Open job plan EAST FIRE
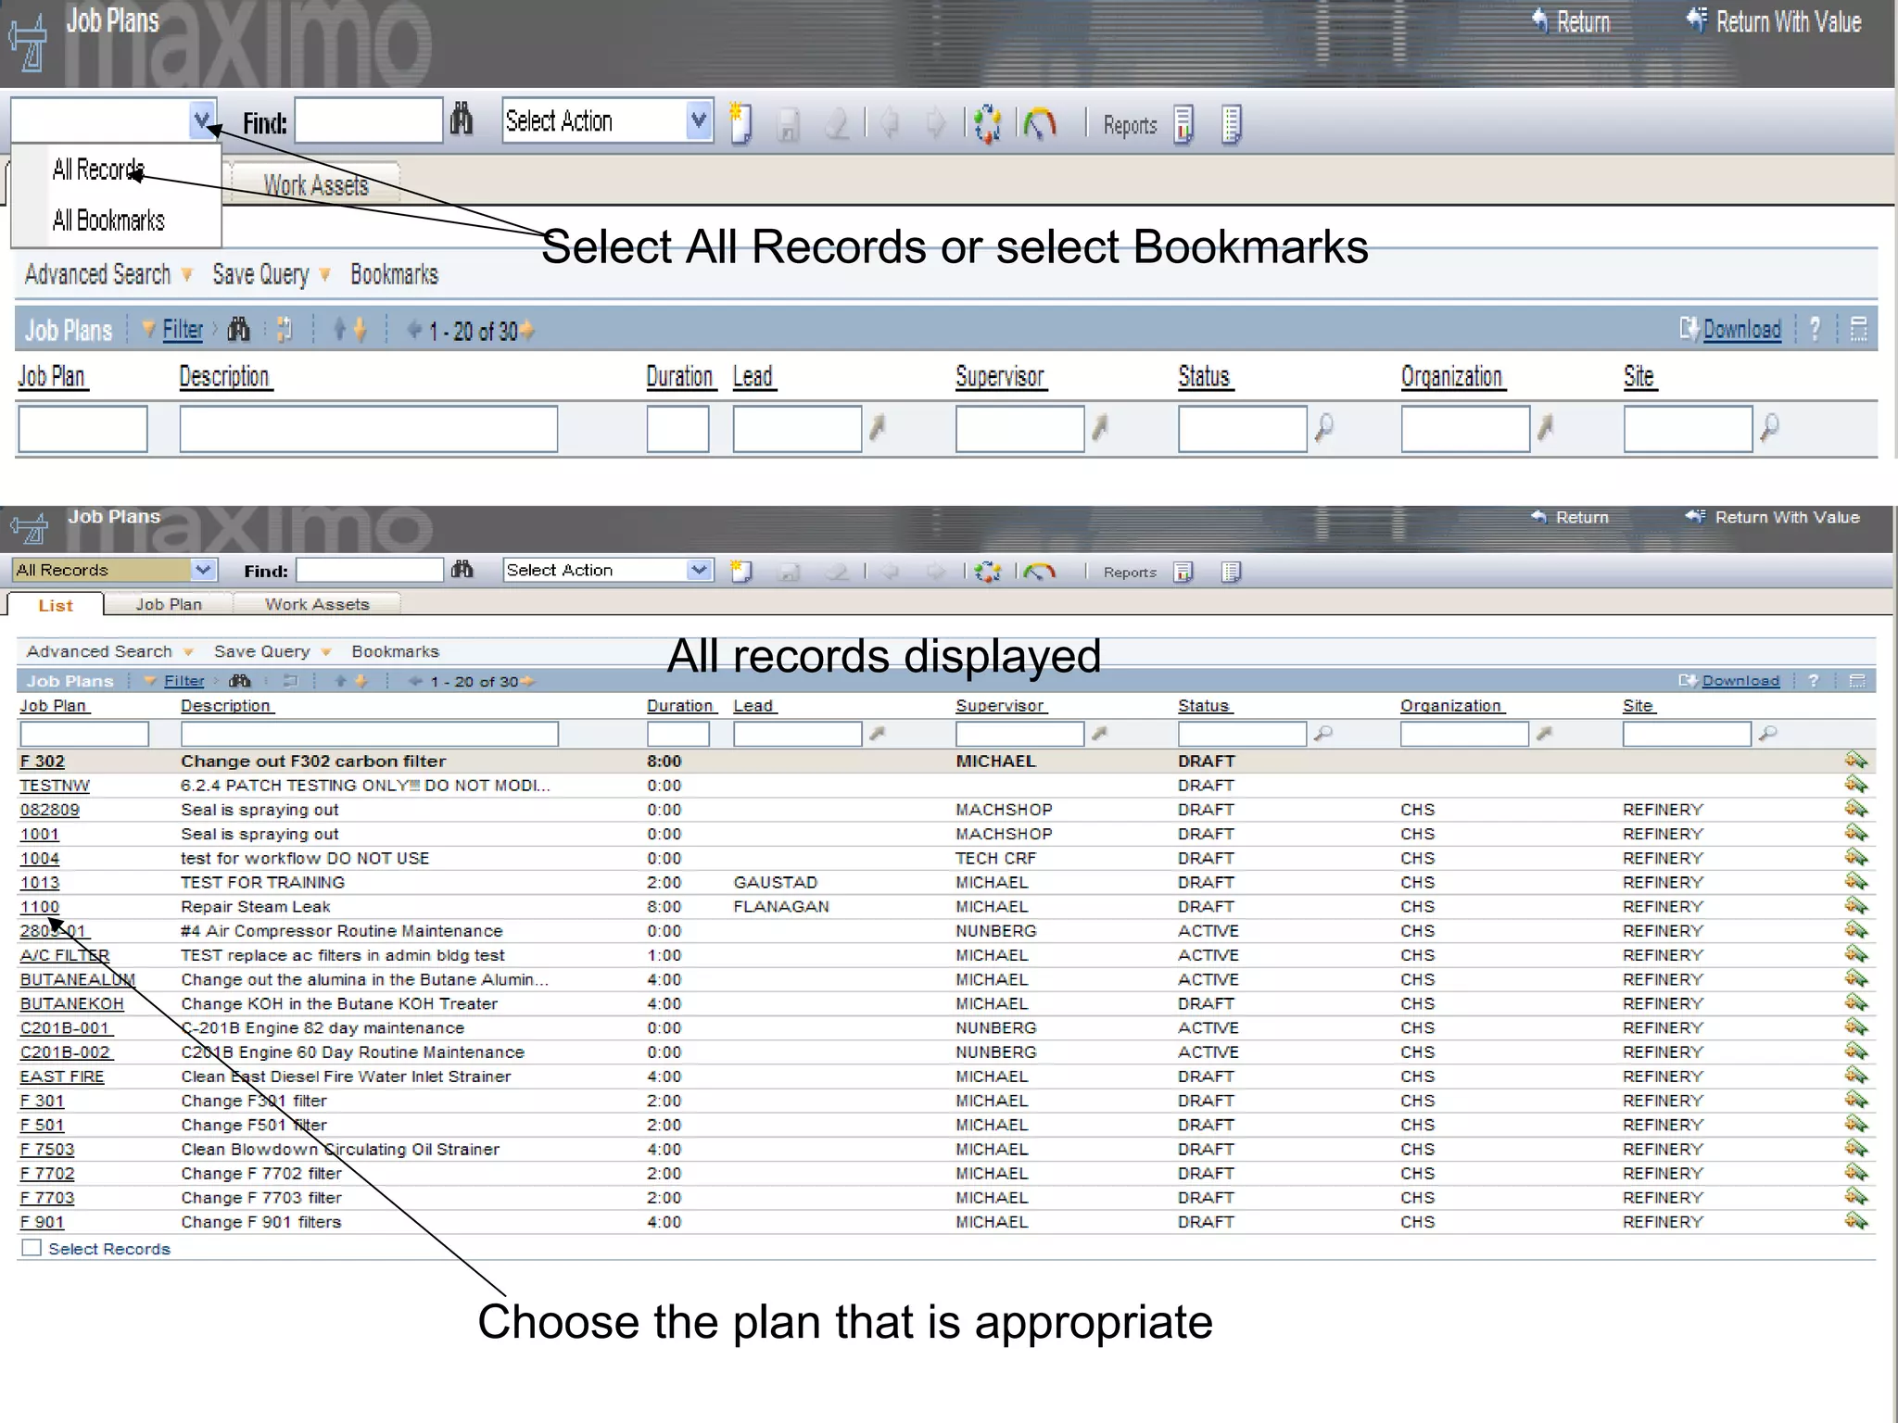 [x=62, y=1077]
